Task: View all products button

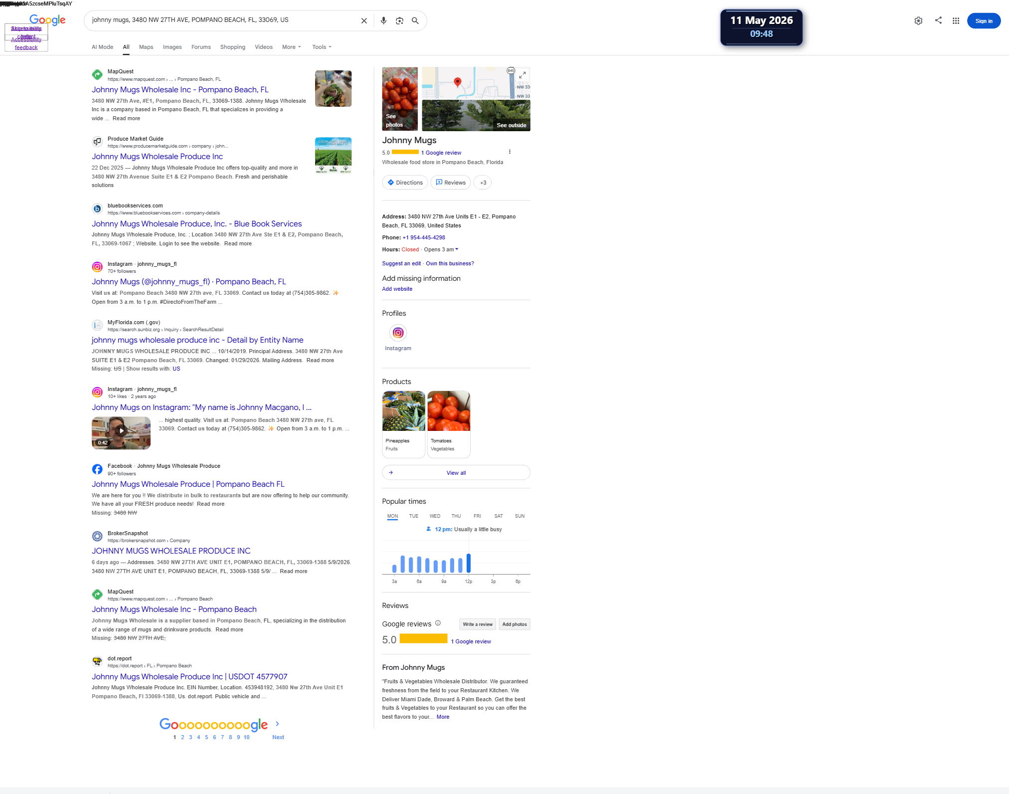Action: point(456,472)
